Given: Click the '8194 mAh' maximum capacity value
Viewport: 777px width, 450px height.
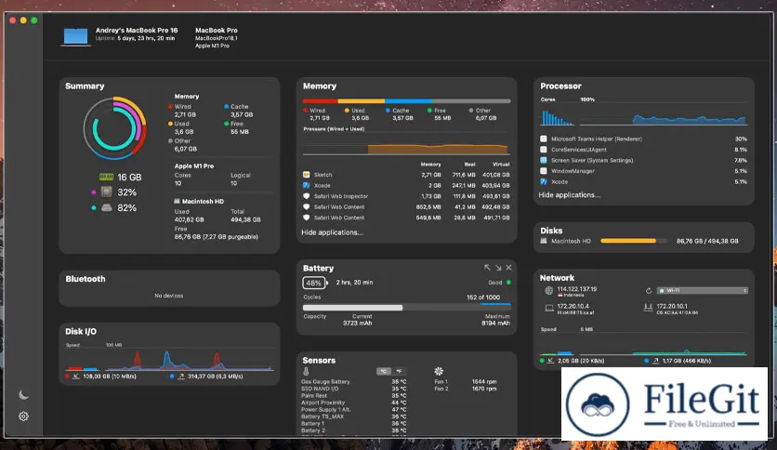Looking at the screenshot, I should (x=496, y=324).
